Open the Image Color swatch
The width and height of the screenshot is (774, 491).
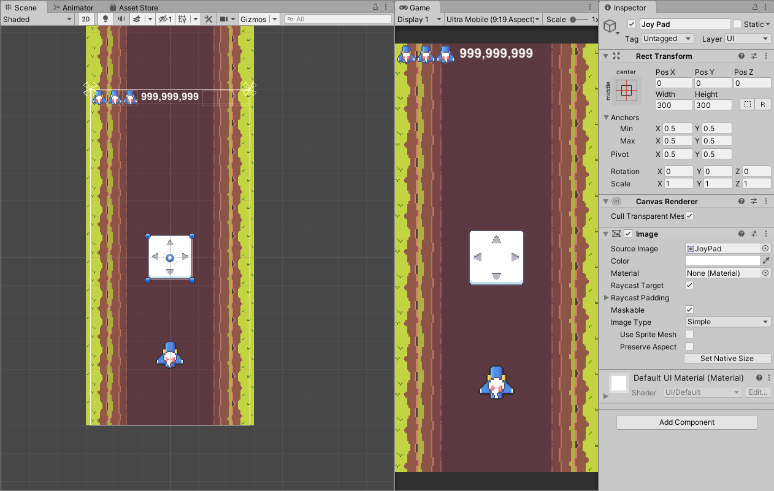pyautogui.click(x=722, y=261)
